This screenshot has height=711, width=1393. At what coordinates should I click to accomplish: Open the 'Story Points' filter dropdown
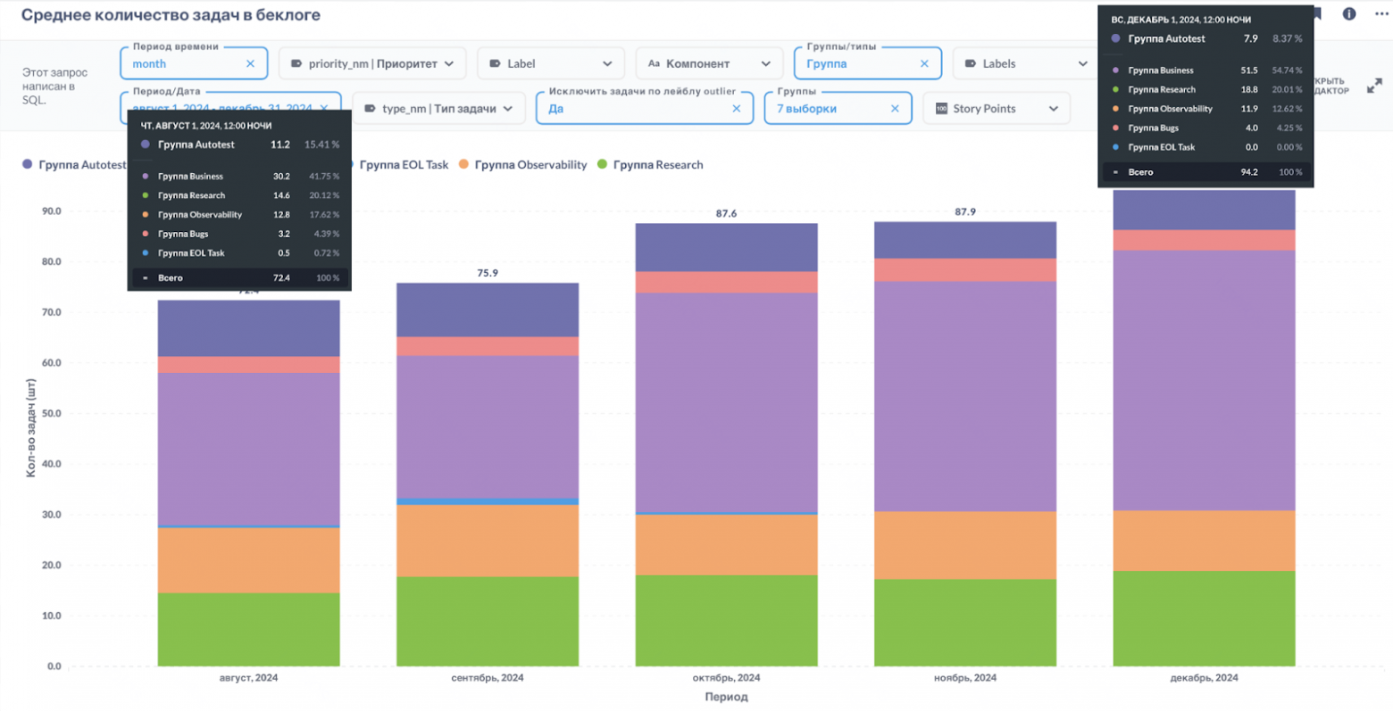(x=995, y=109)
